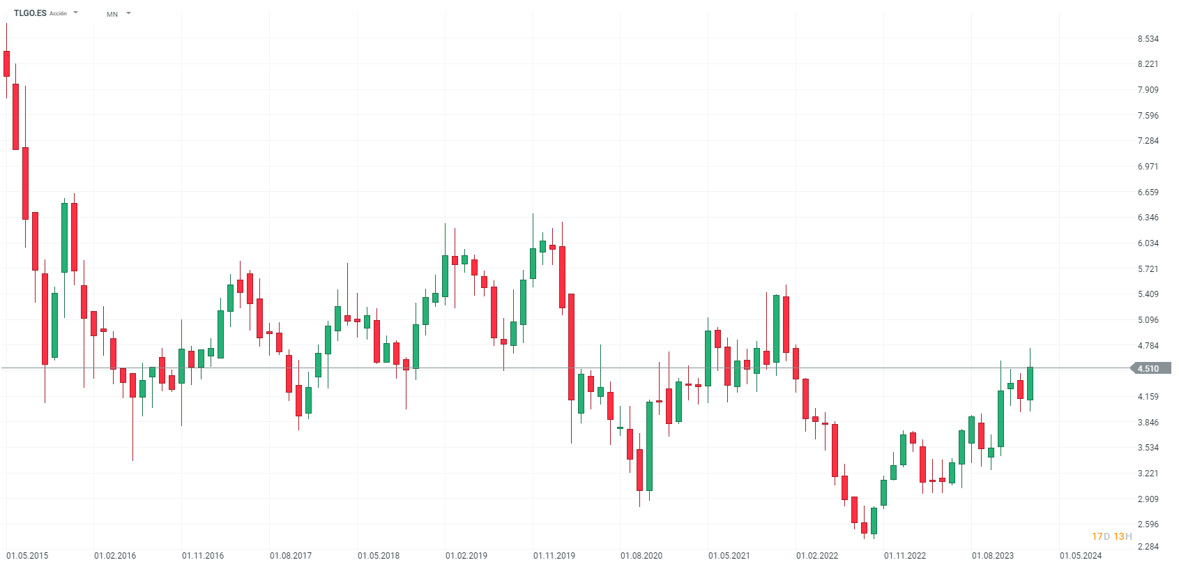
Task: Click the Acción instrument type label
Action: (x=58, y=14)
